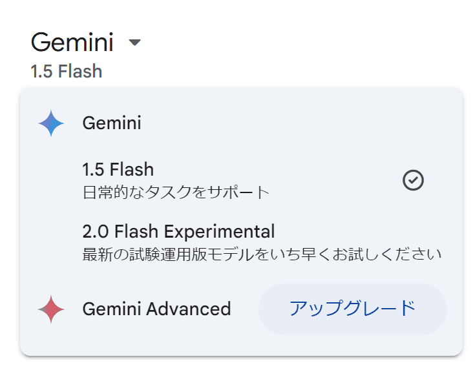Select the 2.0 Flash Experimental model
This screenshot has height=372, width=475.
(x=241, y=242)
